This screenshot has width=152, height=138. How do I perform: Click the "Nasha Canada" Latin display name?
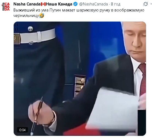(x=27, y=4)
